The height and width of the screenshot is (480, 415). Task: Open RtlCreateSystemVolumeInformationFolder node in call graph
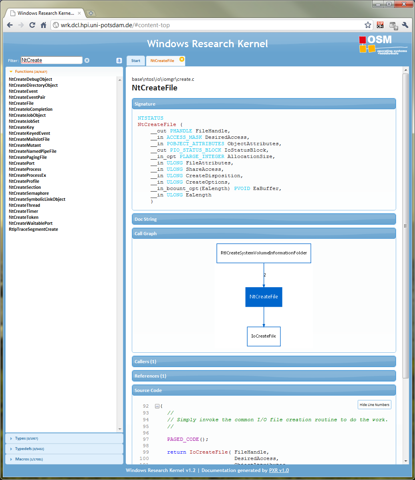click(x=264, y=253)
